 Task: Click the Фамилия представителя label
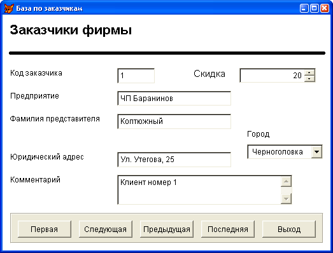[x=55, y=119]
